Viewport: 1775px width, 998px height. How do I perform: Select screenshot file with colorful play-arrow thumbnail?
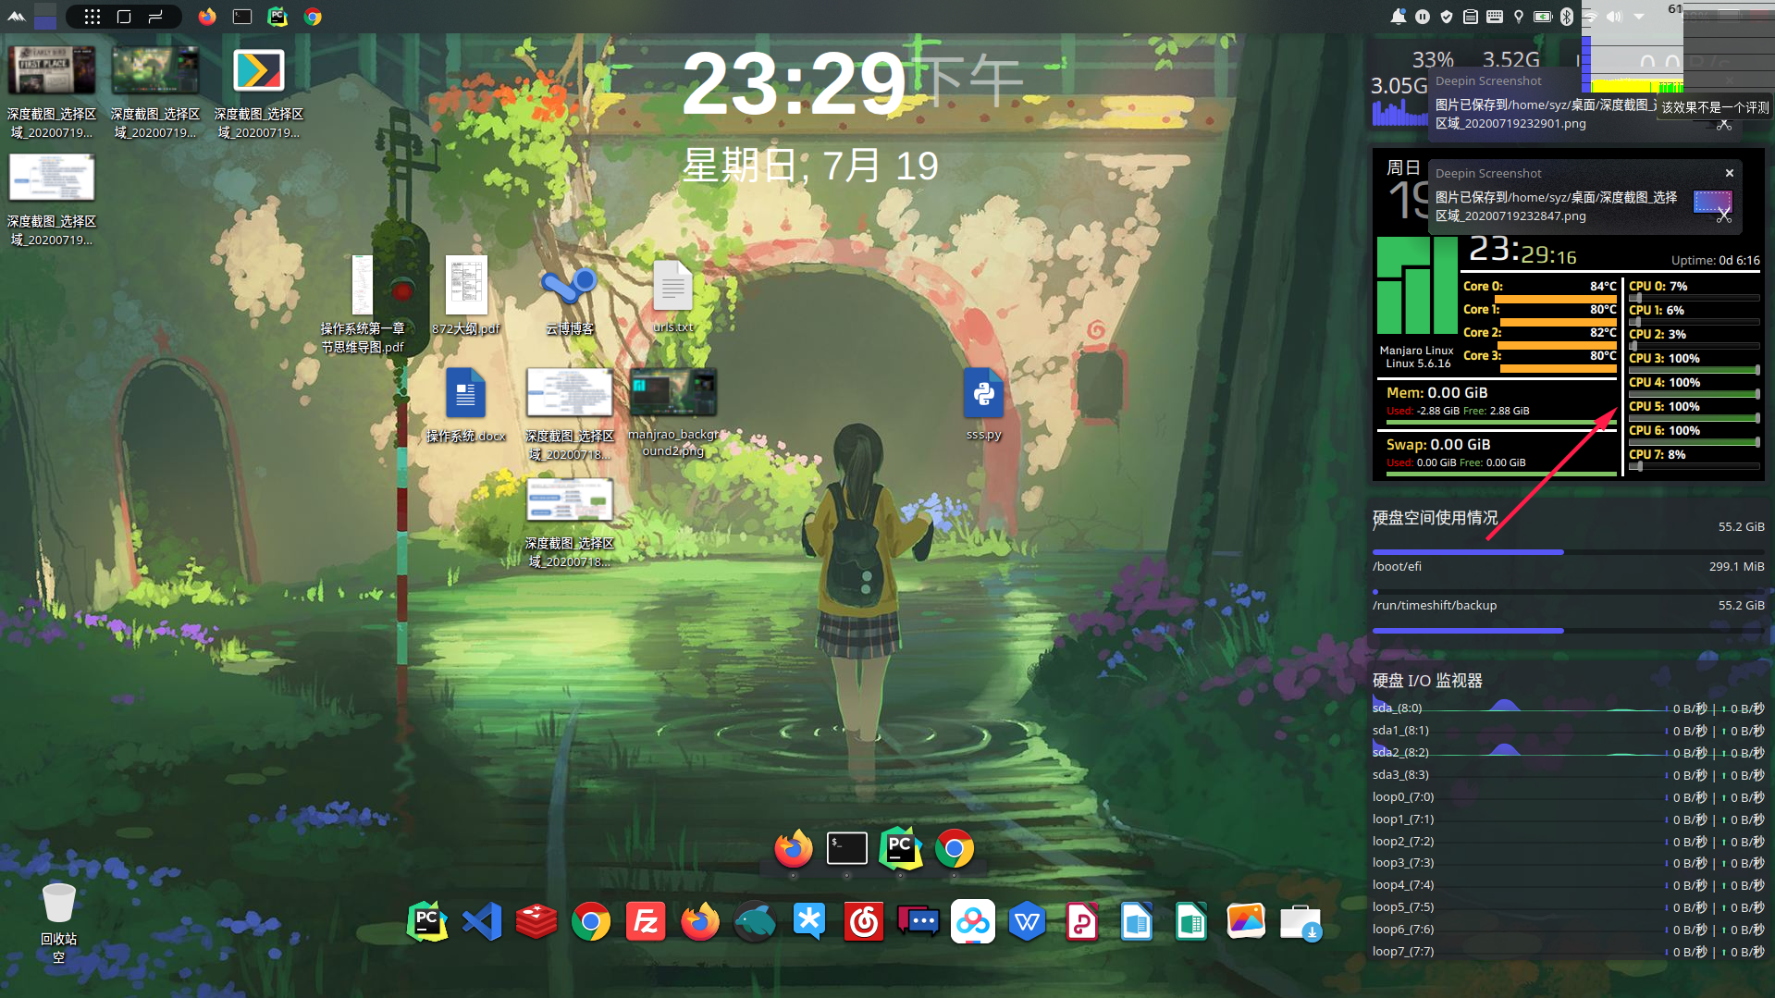[x=258, y=70]
